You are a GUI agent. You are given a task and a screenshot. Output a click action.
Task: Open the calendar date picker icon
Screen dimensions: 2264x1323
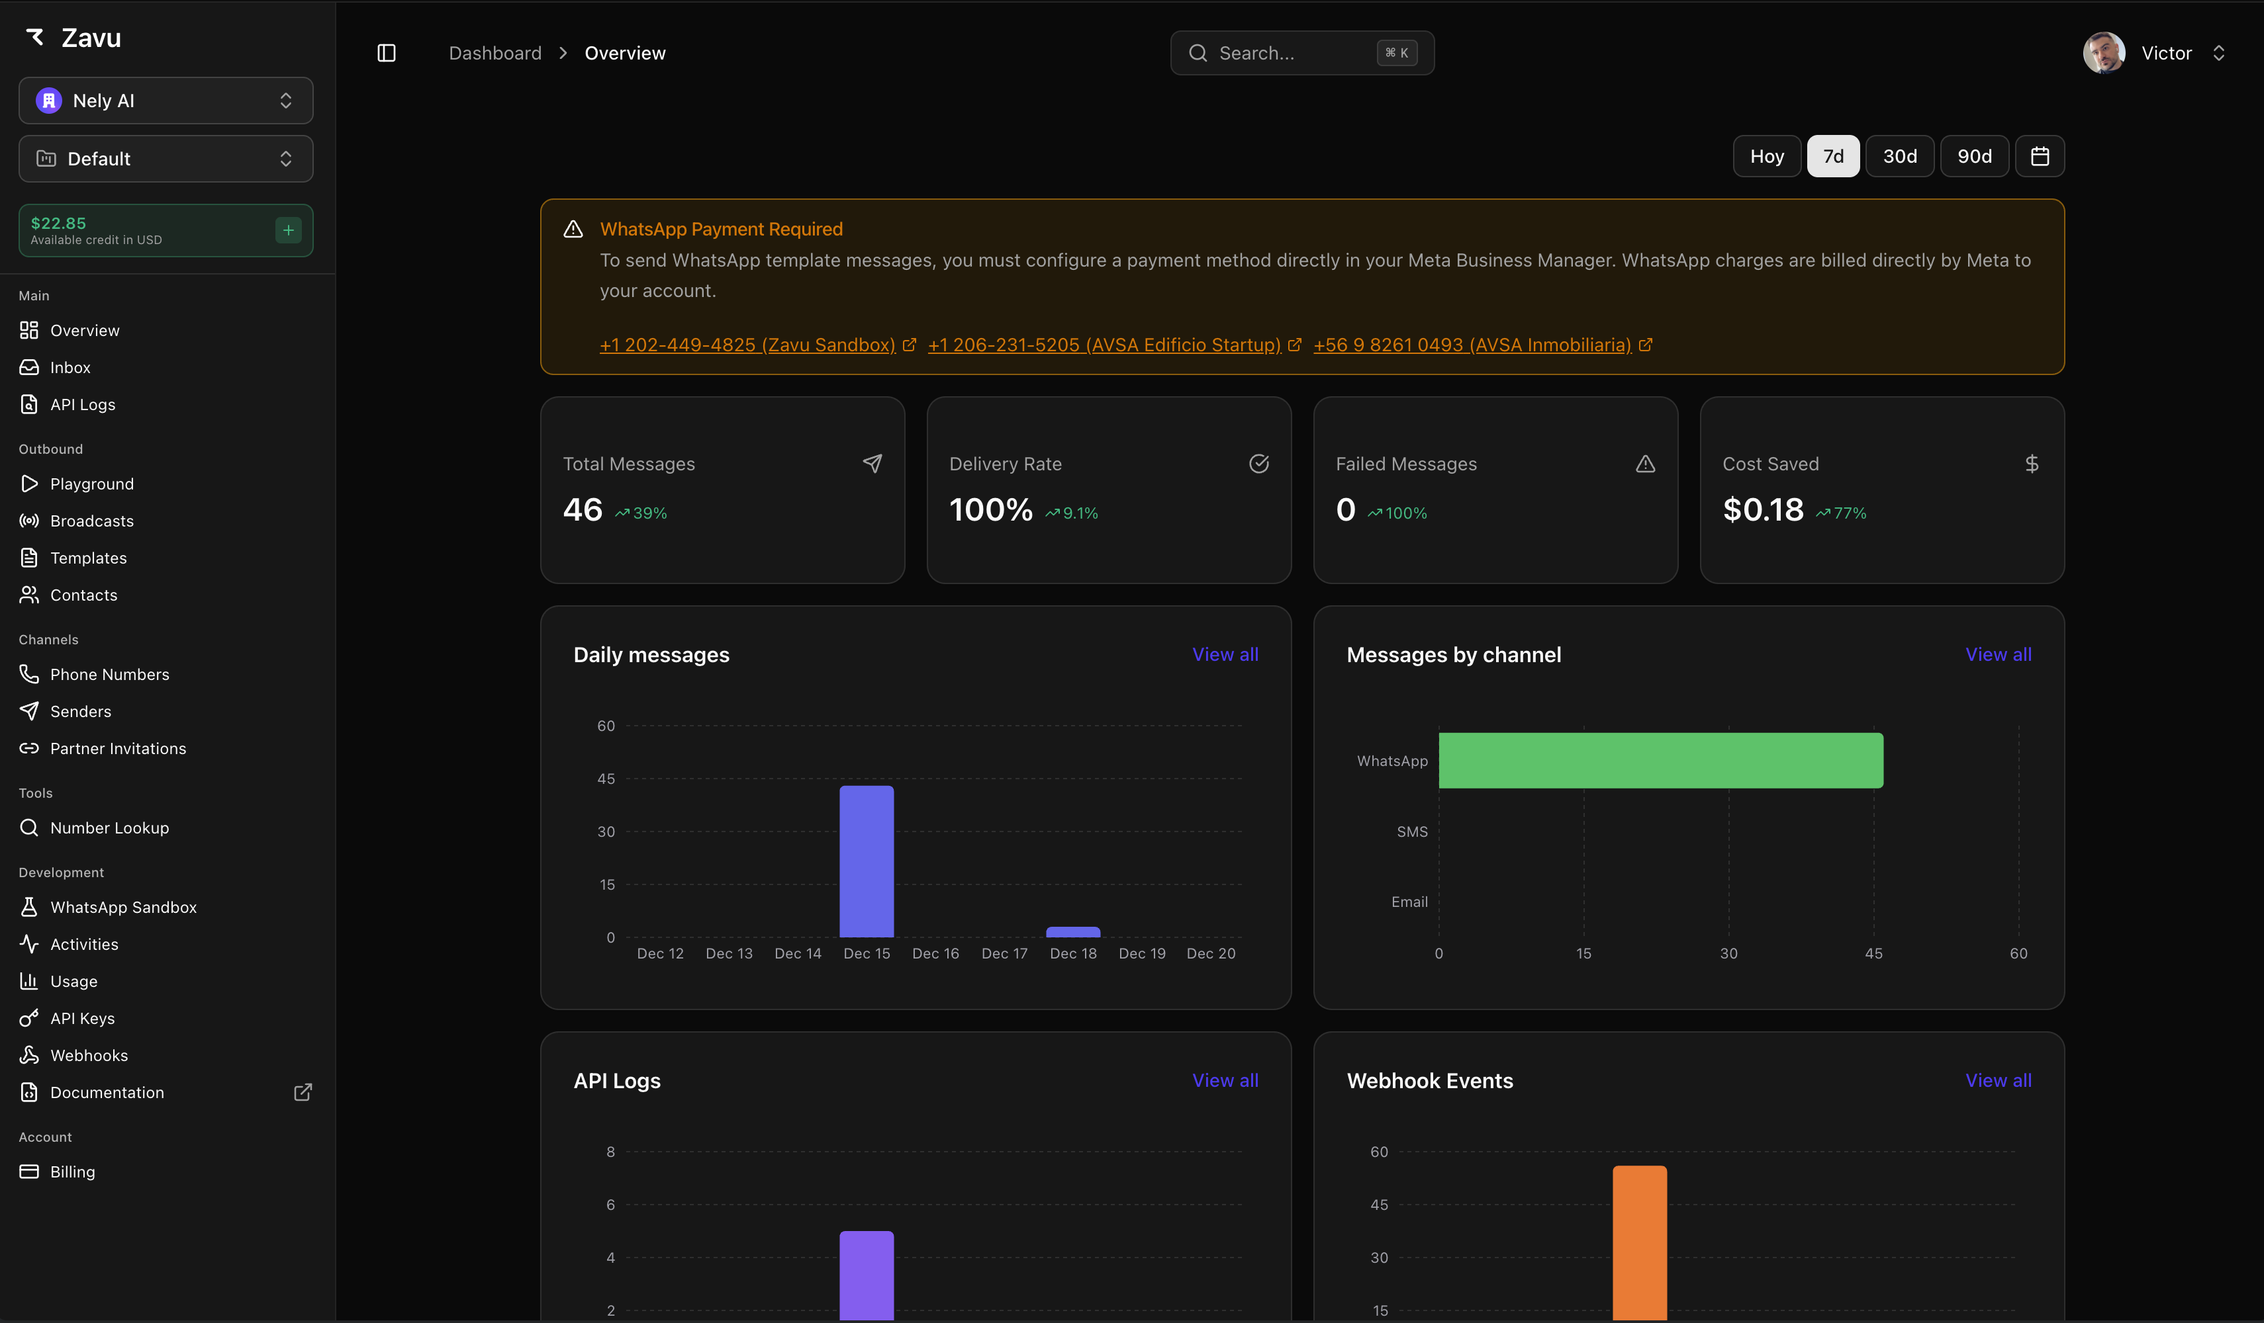pos(2040,156)
